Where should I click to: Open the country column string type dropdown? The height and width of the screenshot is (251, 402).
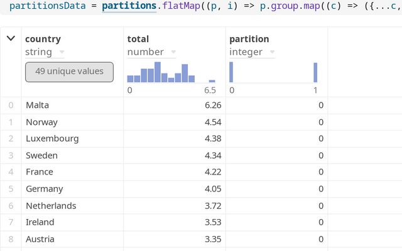click(61, 53)
